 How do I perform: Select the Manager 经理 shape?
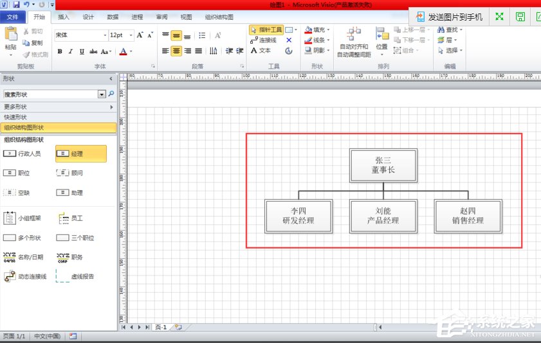[81, 154]
